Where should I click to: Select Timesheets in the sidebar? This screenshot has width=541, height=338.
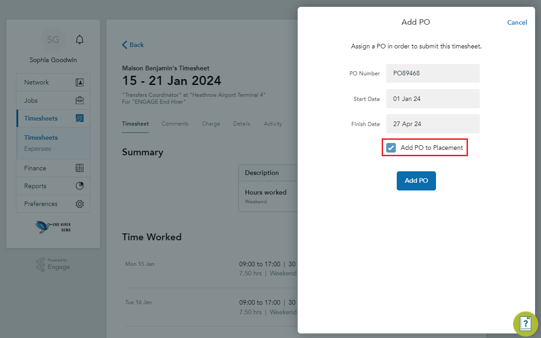tap(53, 118)
